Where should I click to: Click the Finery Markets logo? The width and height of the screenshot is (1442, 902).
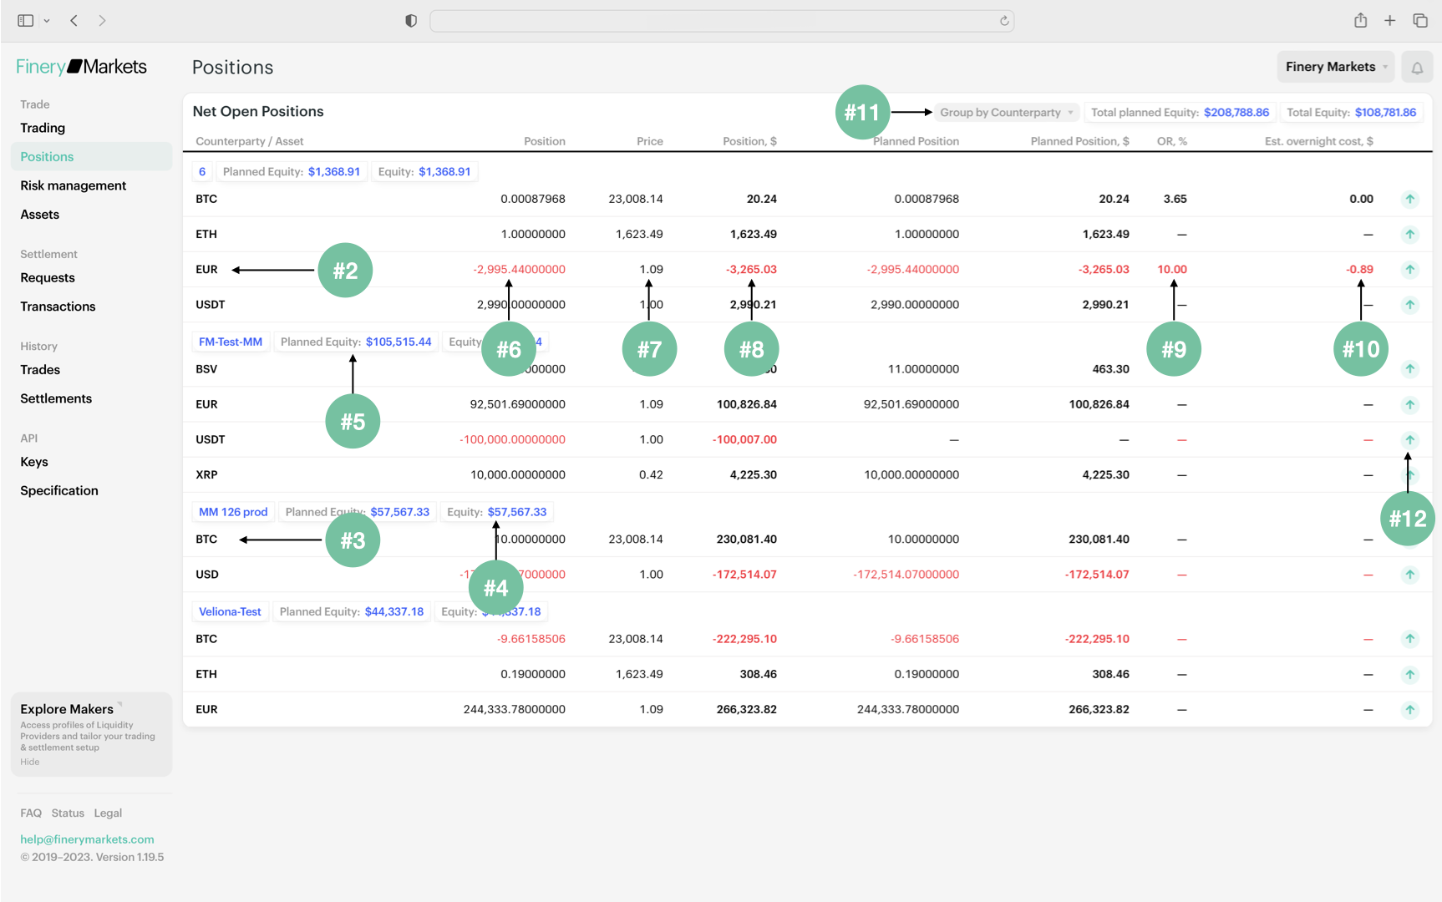click(81, 67)
